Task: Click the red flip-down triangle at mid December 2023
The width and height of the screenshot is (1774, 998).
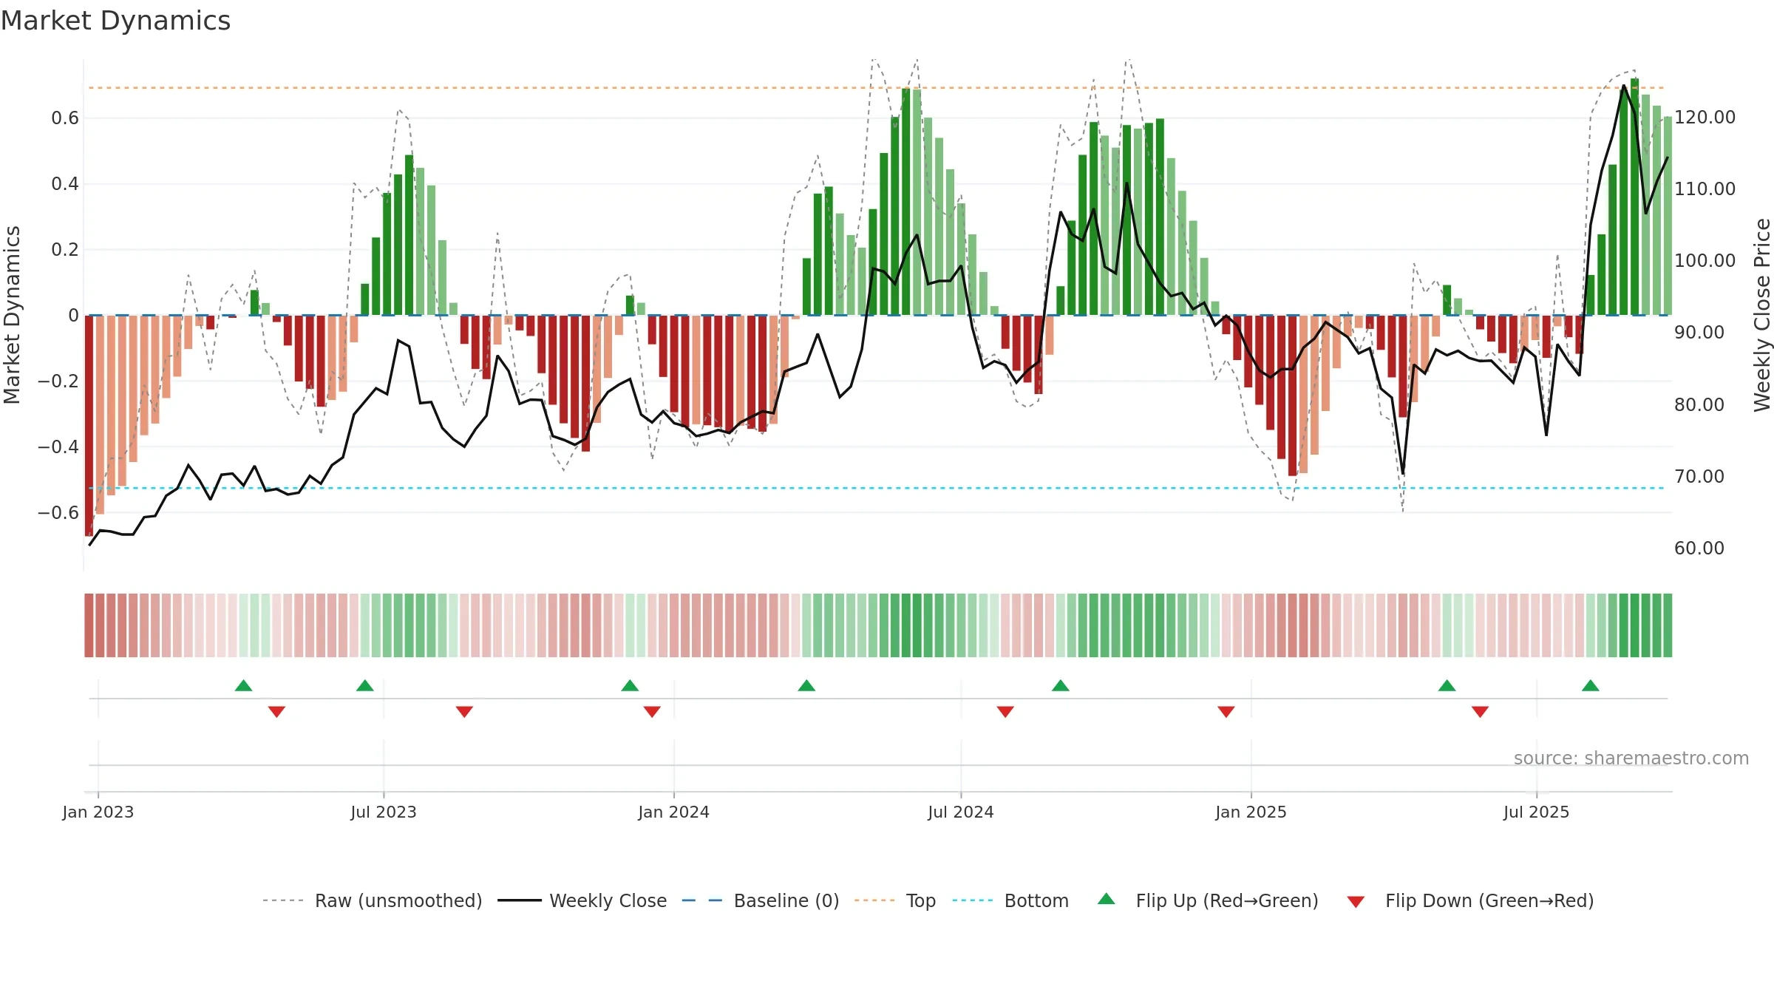Action: coord(652,712)
